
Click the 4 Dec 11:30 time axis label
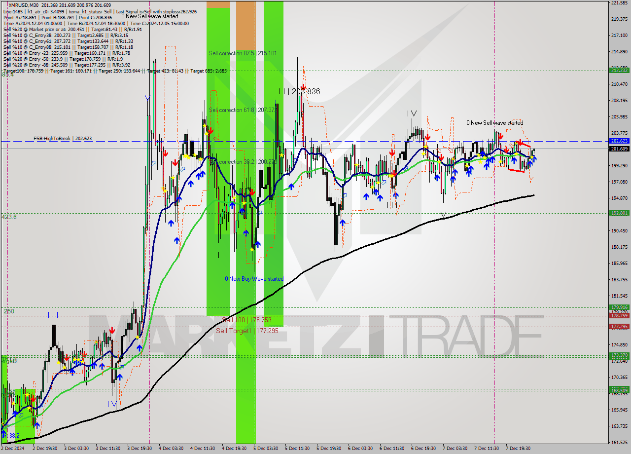(203, 449)
